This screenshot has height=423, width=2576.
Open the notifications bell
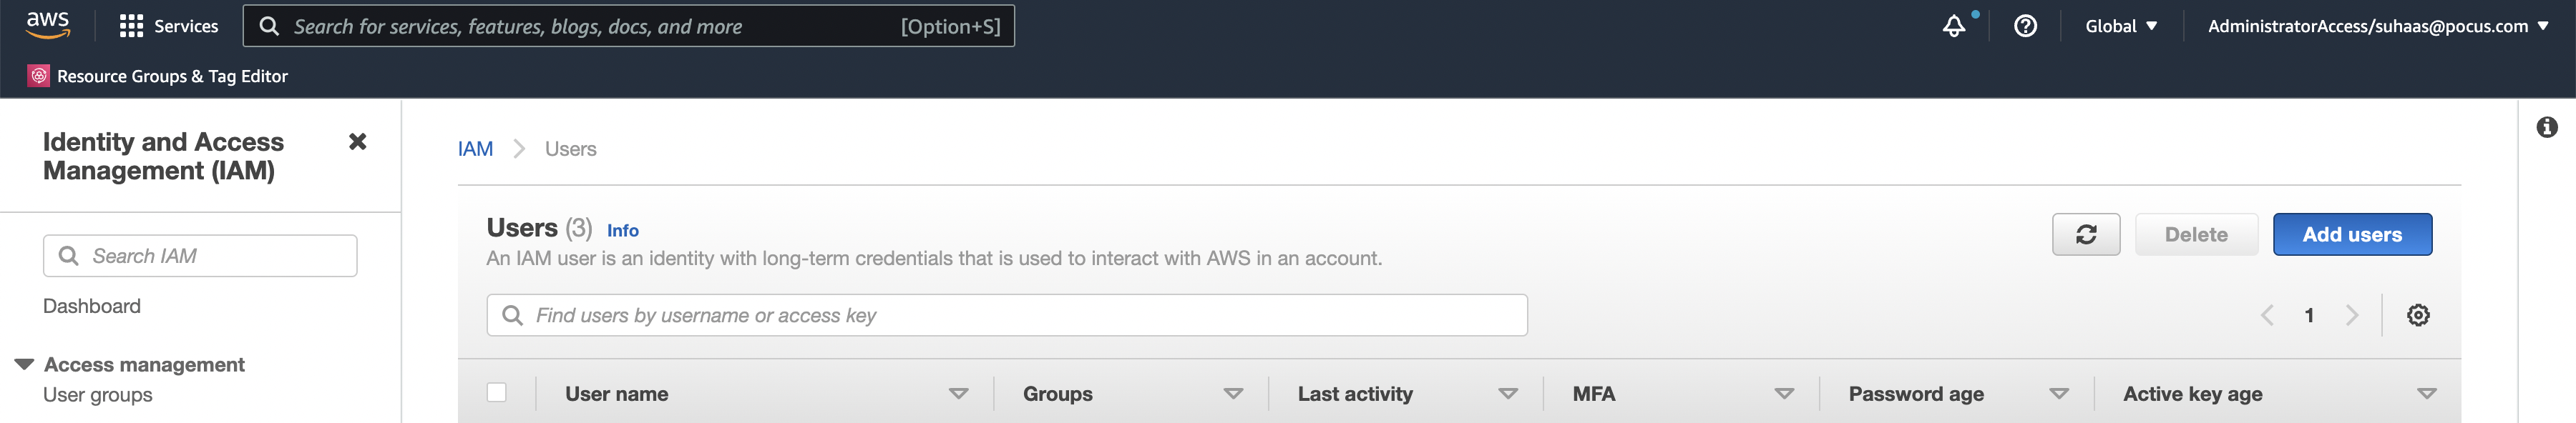pos(1953,26)
